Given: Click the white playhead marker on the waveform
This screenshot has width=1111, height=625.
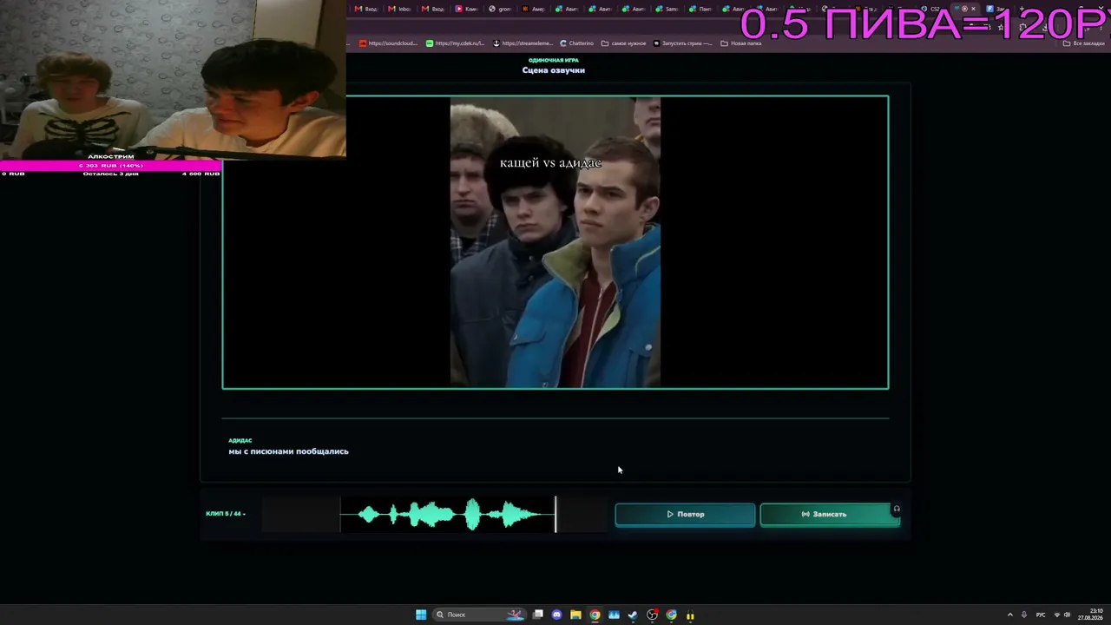Looking at the screenshot, I should coord(555,515).
